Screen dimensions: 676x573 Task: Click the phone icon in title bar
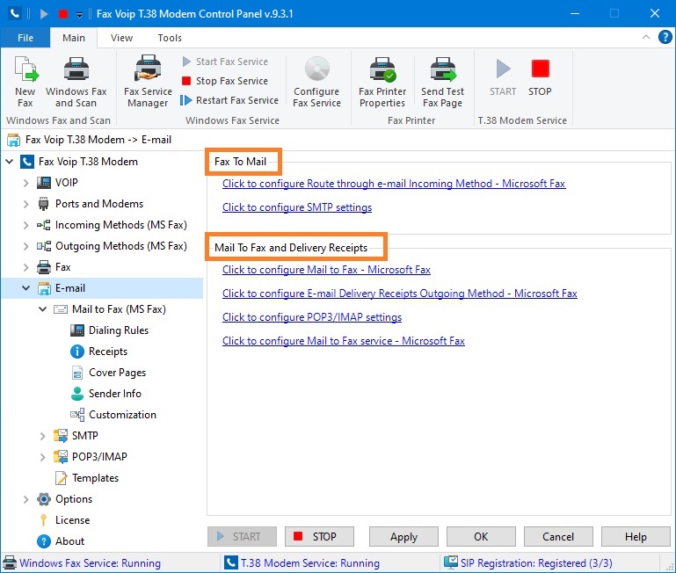tap(15, 13)
